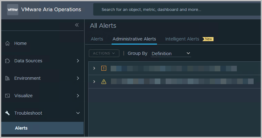
Task: Click the yellow triangle warning alert icon
Action: pos(104,82)
